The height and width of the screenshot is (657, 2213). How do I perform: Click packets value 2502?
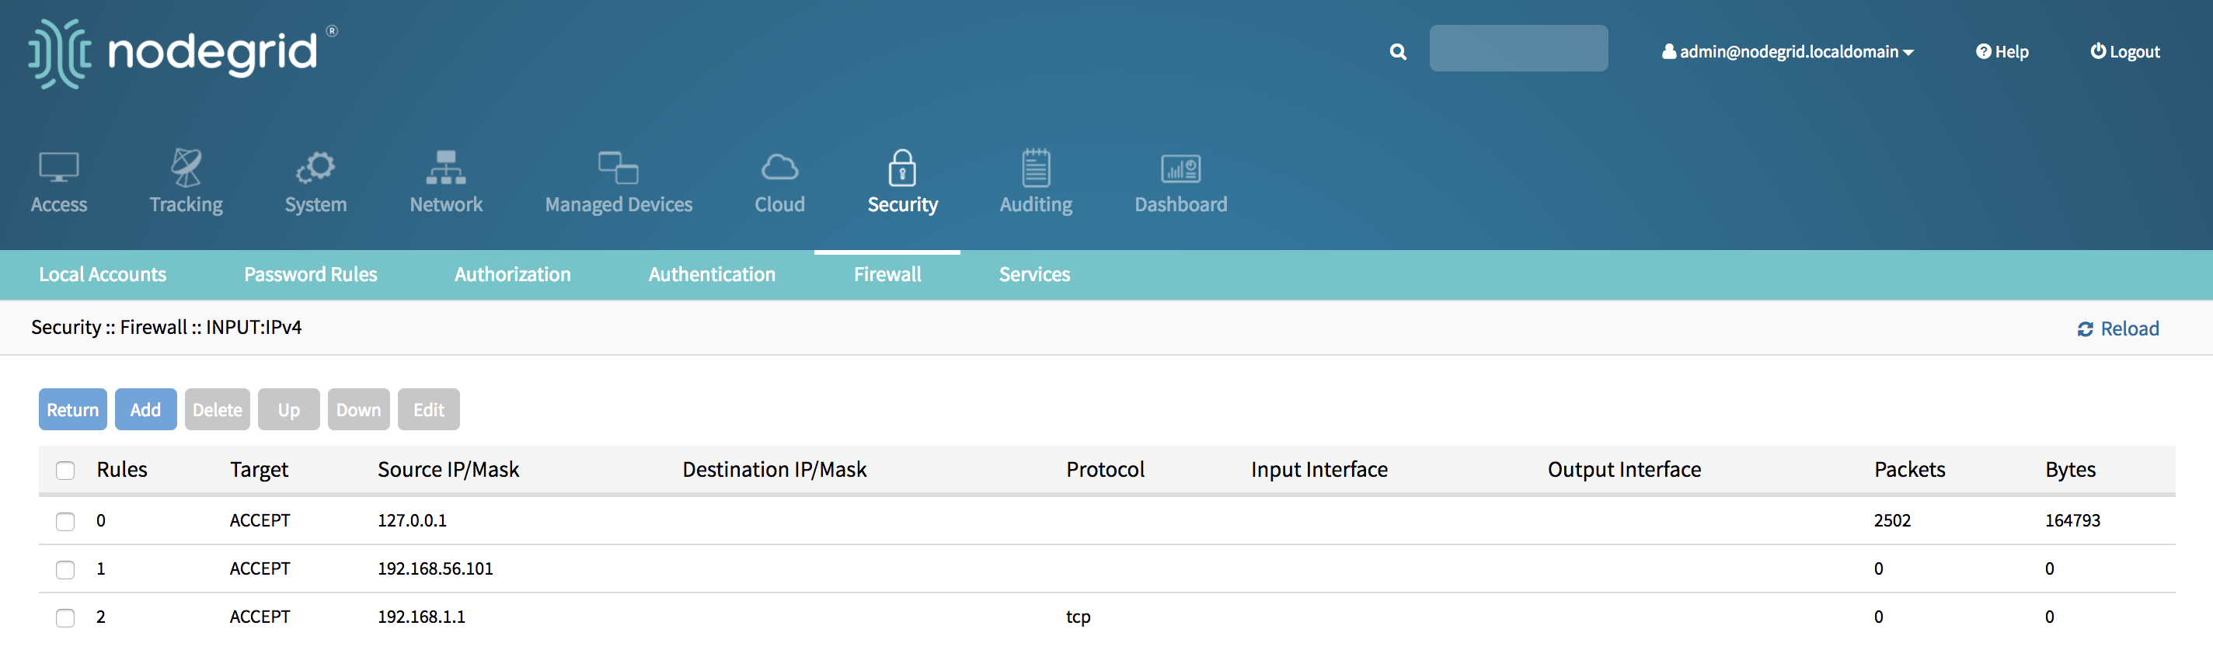point(1892,520)
